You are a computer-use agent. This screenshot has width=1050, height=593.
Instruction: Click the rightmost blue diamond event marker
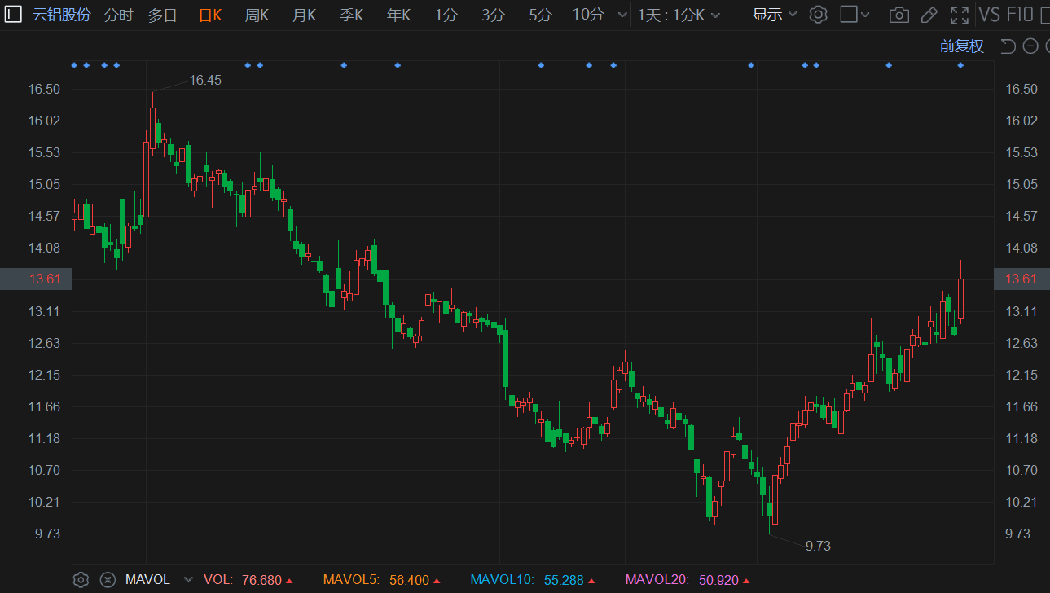click(x=960, y=65)
